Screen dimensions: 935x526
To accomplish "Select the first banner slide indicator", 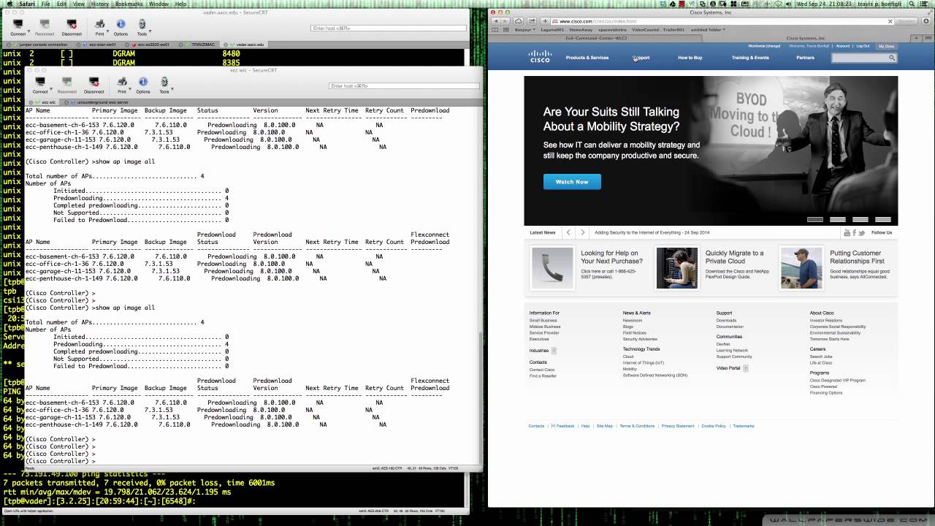I will click(815, 219).
